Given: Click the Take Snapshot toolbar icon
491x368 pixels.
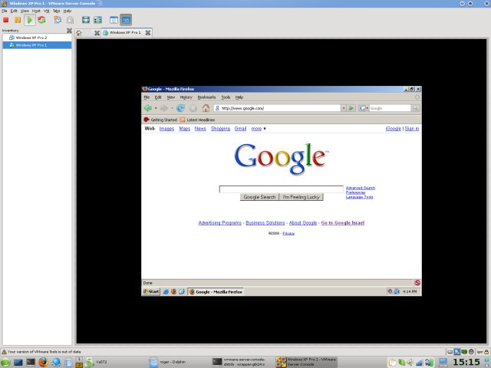Looking at the screenshot, I should 58,20.
